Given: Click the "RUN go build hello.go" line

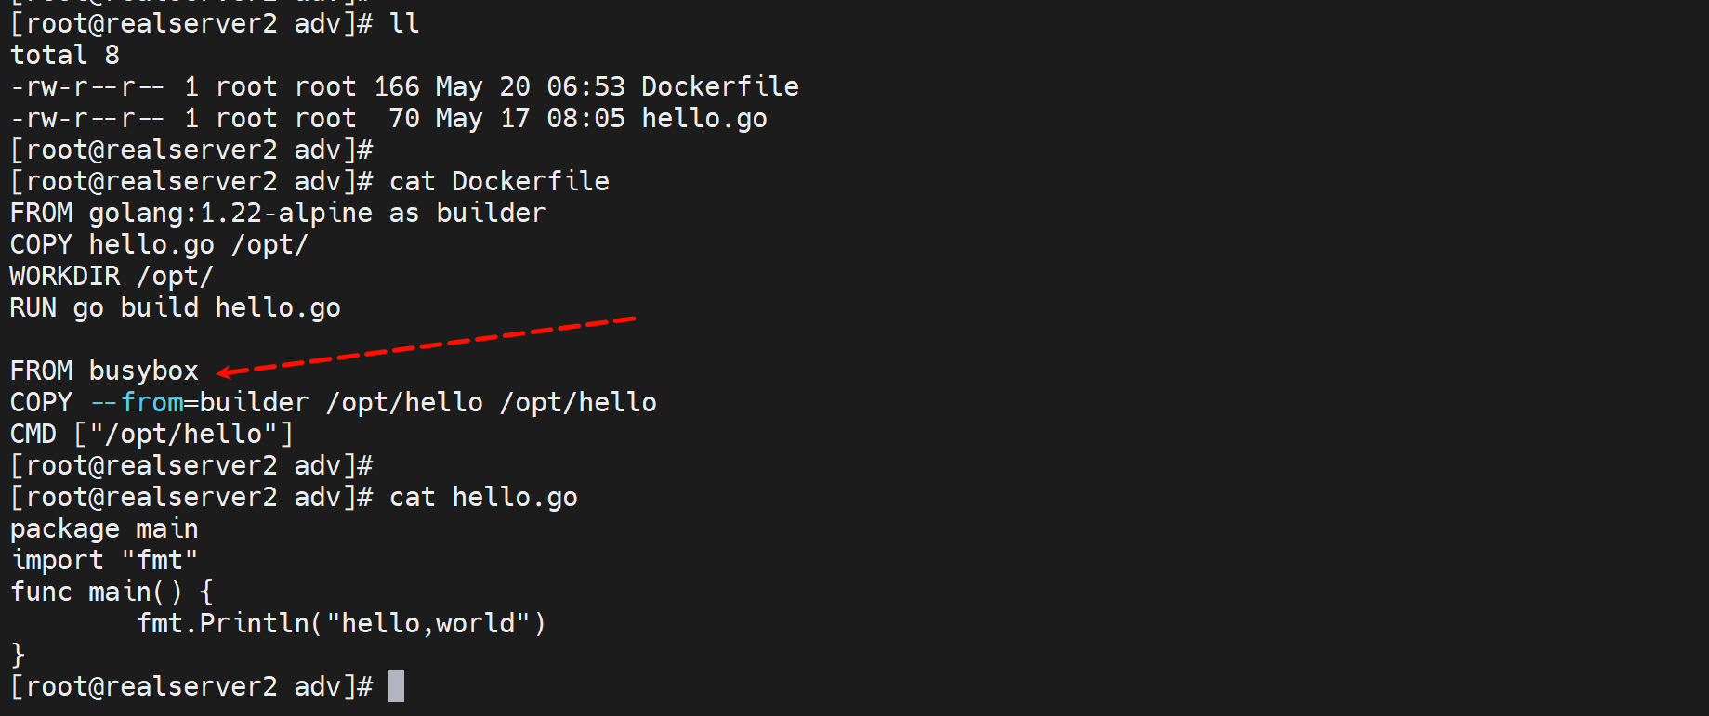Looking at the screenshot, I should (175, 308).
